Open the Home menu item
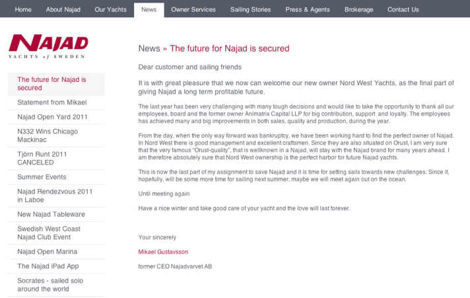470x298 pixels. point(23,10)
